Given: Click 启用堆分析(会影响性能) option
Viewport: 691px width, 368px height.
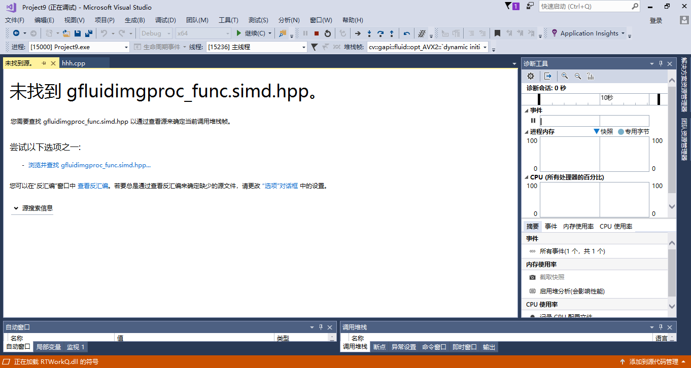Looking at the screenshot, I should (572, 291).
